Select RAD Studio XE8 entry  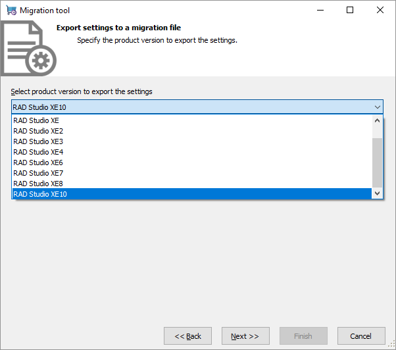38,184
